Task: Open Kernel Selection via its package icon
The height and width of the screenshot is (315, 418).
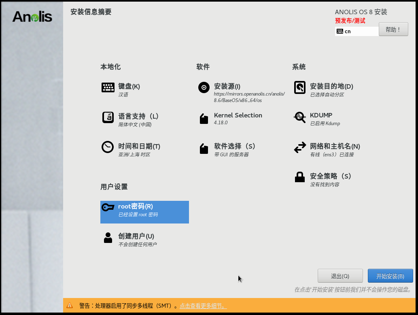Action: click(204, 119)
